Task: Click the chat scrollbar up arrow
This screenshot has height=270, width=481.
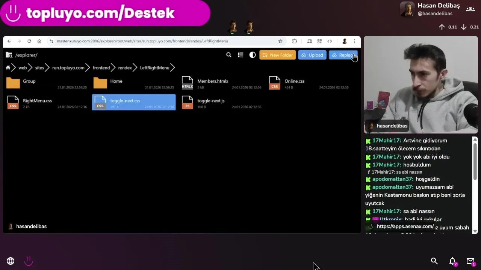Action: coord(475,139)
